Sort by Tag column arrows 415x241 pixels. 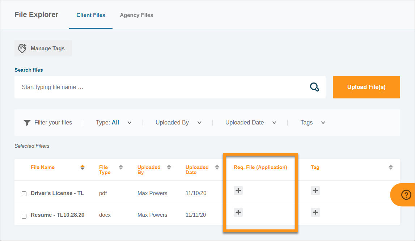tap(391, 167)
